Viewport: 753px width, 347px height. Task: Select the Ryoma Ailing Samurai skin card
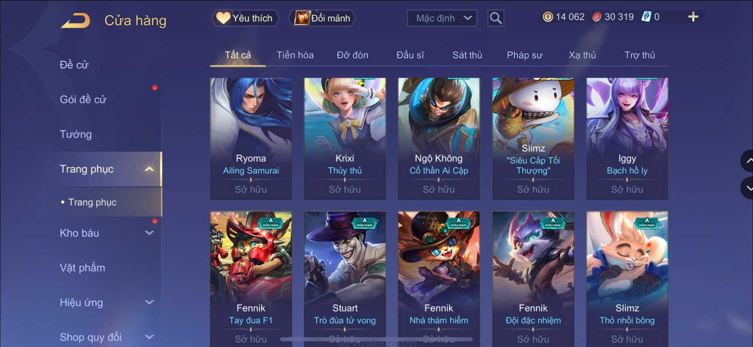tap(251, 139)
